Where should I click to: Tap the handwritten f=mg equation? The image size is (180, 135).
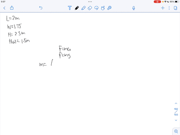[65, 55]
